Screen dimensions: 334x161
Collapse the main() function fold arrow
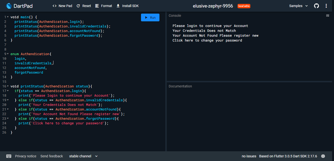click(7, 17)
